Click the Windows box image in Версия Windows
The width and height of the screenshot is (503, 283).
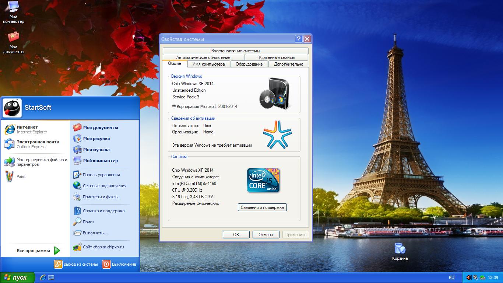274,94
